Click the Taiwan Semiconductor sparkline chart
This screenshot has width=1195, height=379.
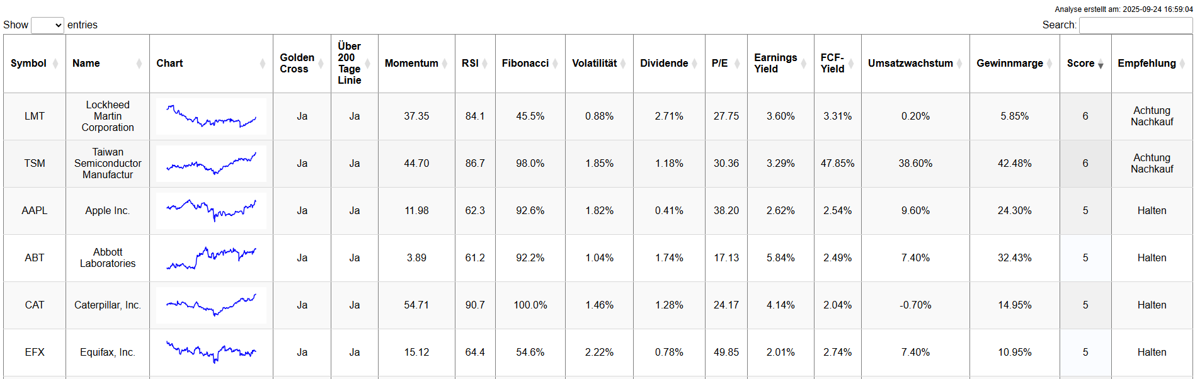click(x=211, y=164)
